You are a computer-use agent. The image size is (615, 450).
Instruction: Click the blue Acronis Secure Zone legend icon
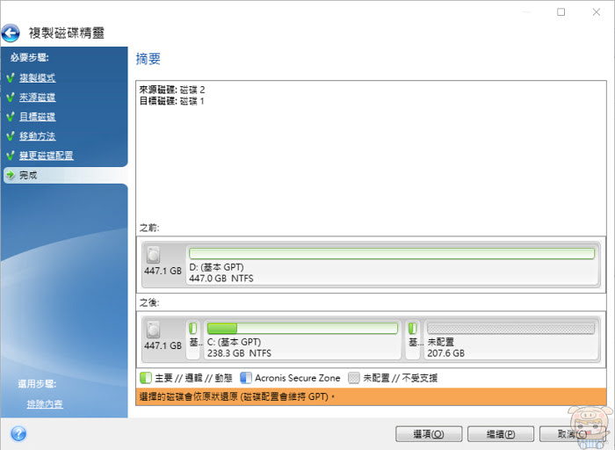click(x=245, y=378)
